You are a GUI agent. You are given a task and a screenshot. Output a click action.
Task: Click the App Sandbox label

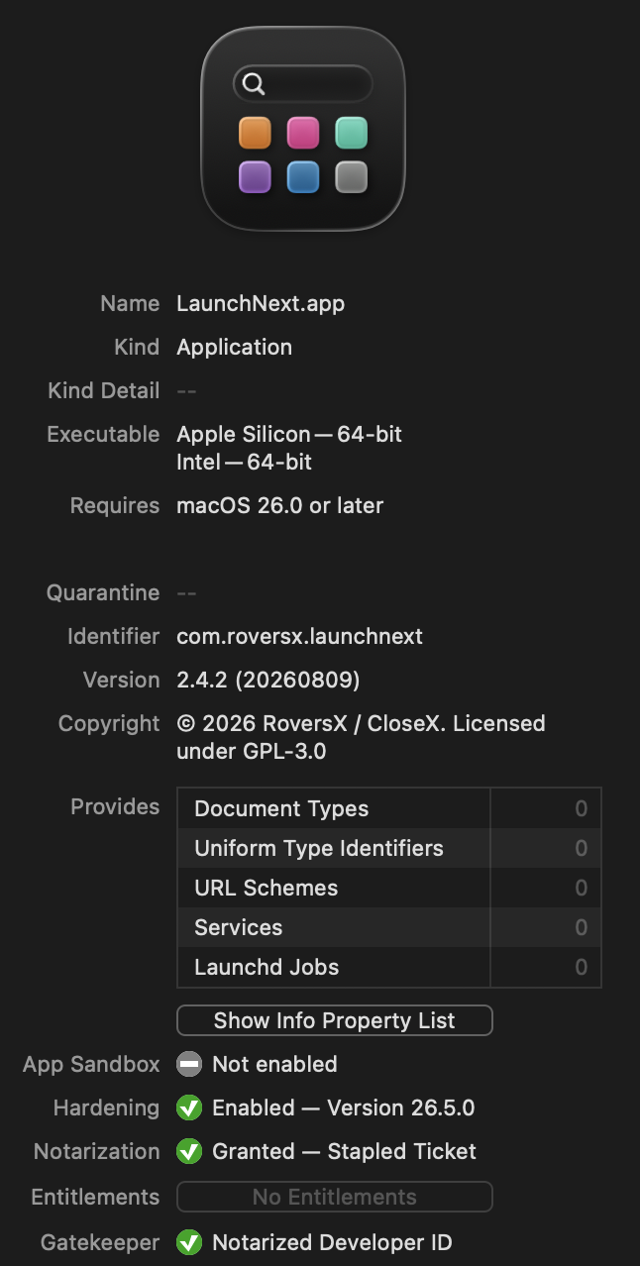[91, 1064]
